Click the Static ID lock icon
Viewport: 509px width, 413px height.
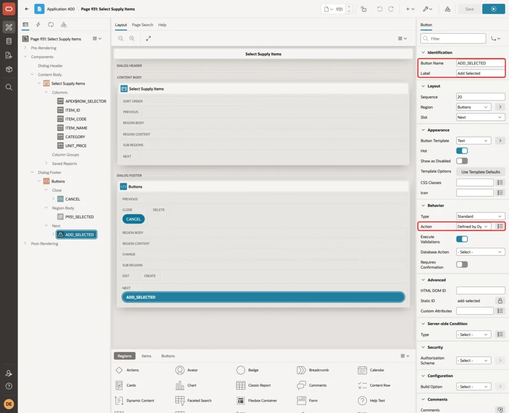pyautogui.click(x=500, y=301)
